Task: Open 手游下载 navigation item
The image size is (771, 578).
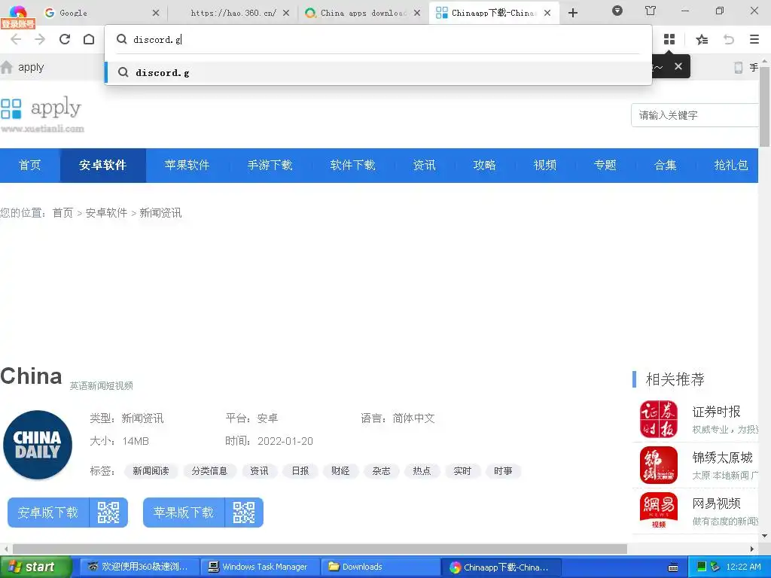Action: point(270,165)
